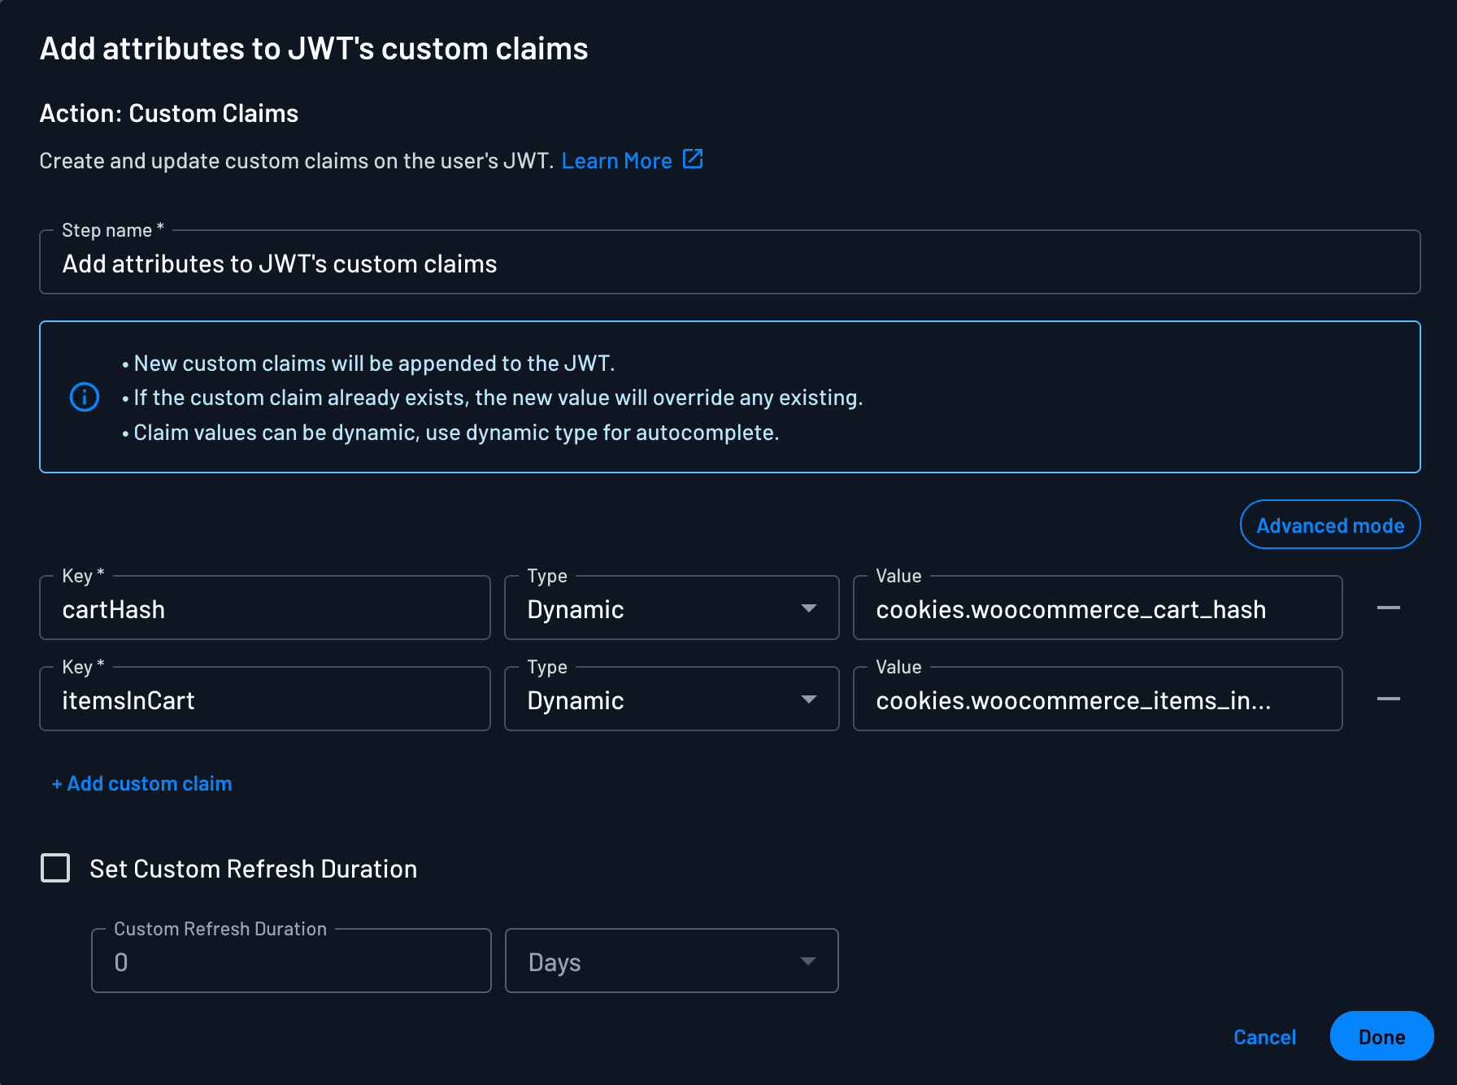Open the Days duration unit dropdown
Viewport: 1457px width, 1085px height.
point(671,961)
